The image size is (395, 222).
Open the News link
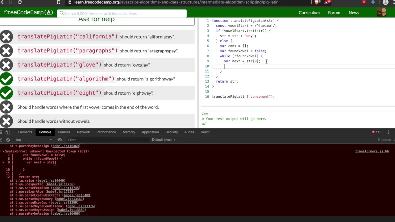(354, 13)
